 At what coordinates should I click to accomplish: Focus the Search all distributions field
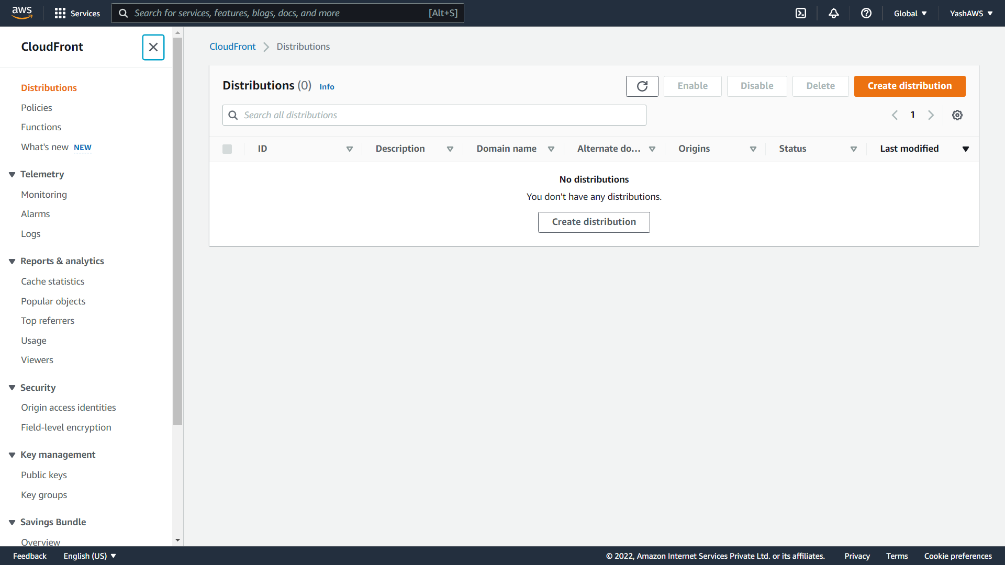click(434, 115)
